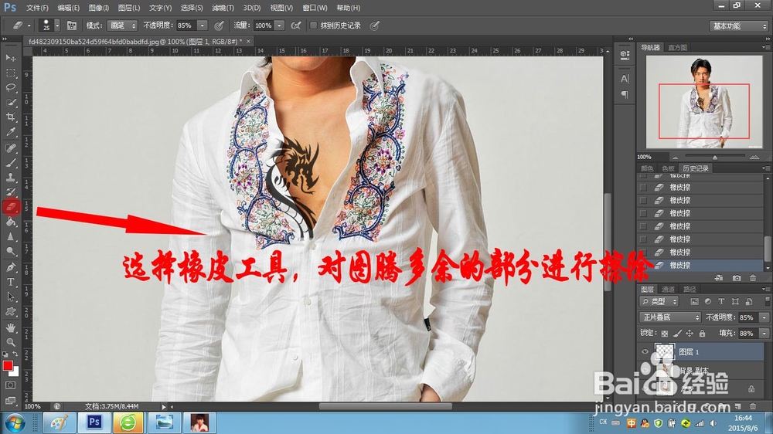Create new document from history state
This screenshot has width=773, height=434.
[x=719, y=278]
